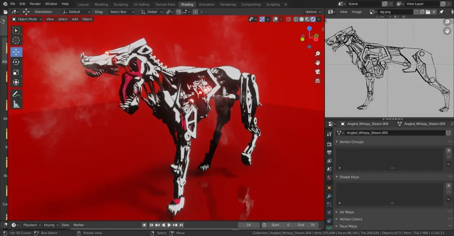Click the viewport zoom magnifier gizmo
Image resolution: width=454 pixels, height=236 pixels.
pos(318,54)
